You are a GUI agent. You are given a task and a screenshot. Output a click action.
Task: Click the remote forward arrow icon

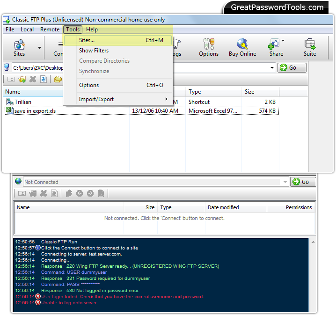90,193
